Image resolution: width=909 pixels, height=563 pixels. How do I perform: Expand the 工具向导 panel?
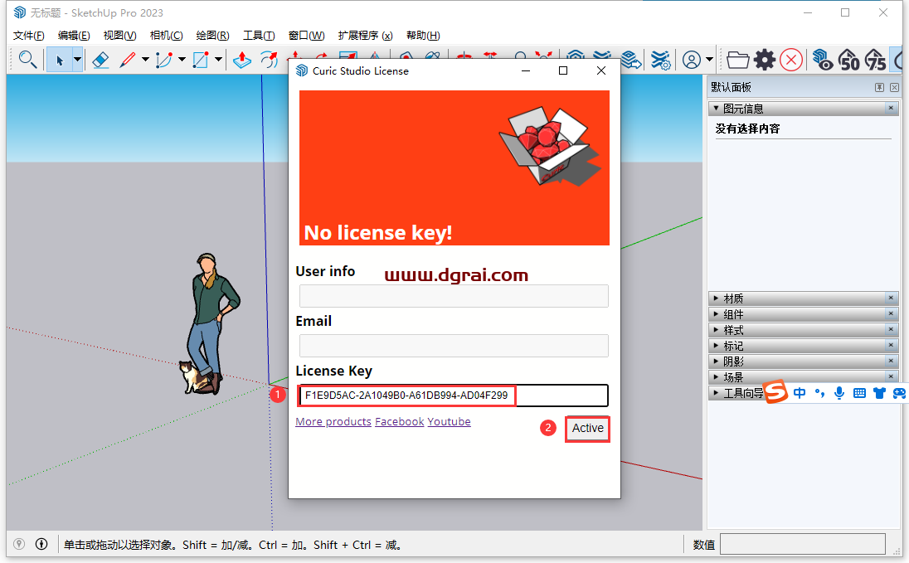[716, 392]
